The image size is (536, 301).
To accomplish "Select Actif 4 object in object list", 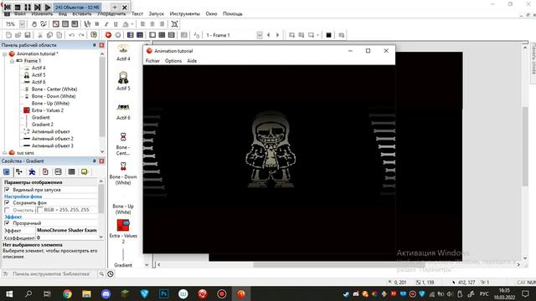I will point(123,53).
